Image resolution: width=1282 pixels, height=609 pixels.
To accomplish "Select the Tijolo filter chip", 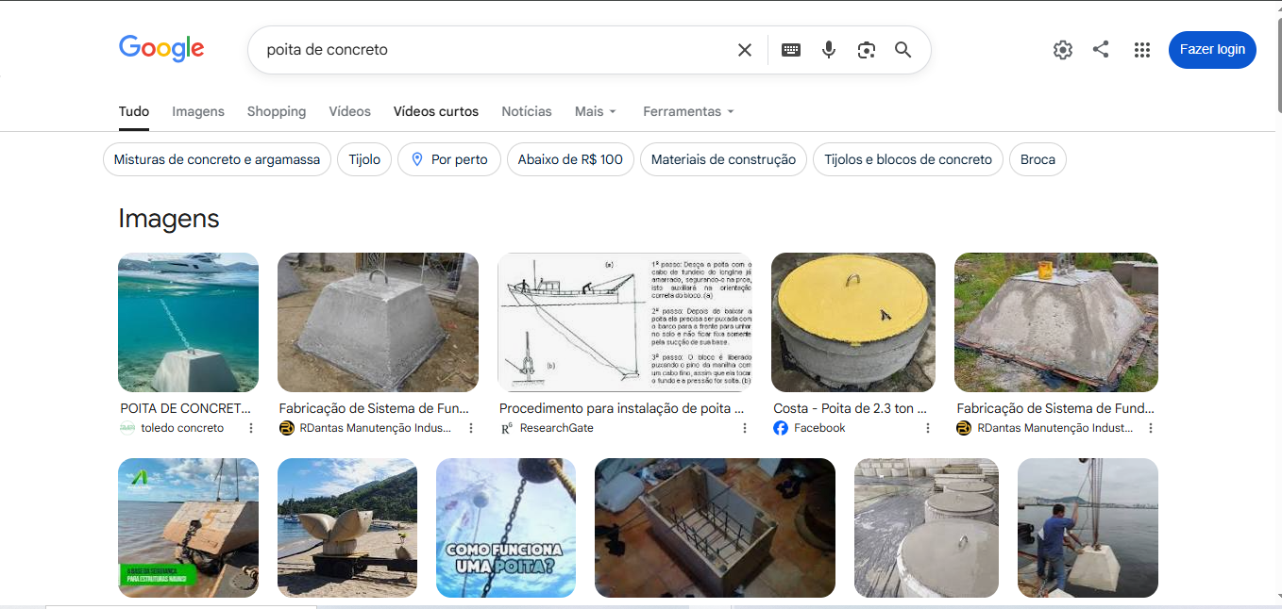I will point(364,159).
